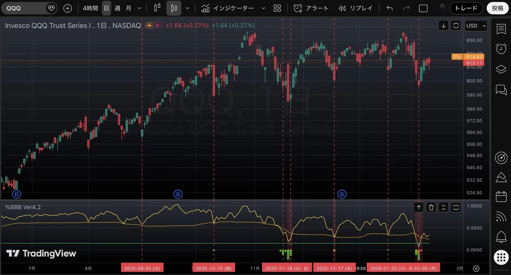The width and height of the screenshot is (511, 275).
Task: Expand the chart style dropdown chevron
Action: 187,8
